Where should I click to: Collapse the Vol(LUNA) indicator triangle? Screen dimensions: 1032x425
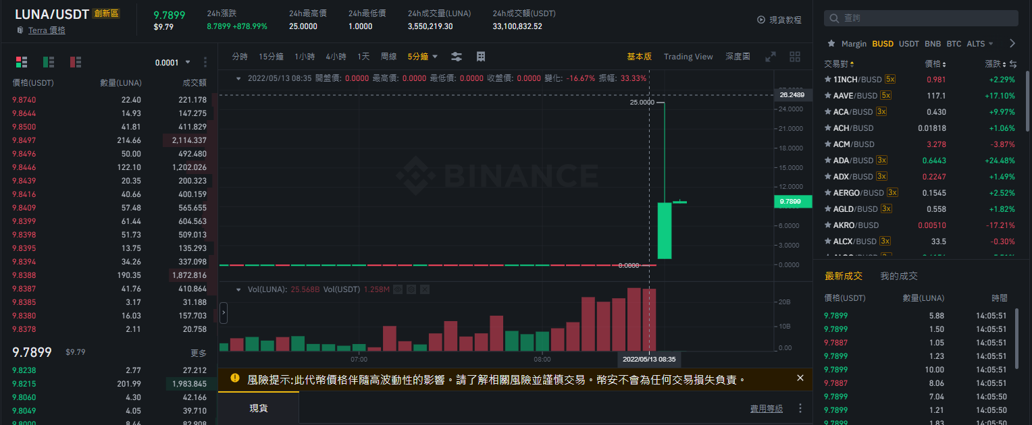(238, 289)
